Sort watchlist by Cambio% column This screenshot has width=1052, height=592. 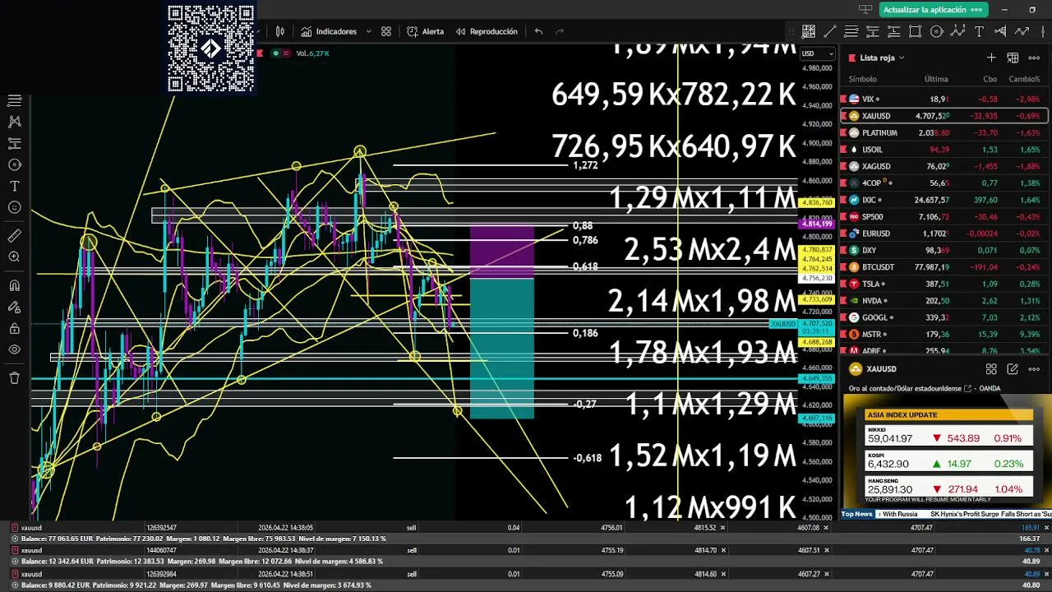[x=1024, y=79]
